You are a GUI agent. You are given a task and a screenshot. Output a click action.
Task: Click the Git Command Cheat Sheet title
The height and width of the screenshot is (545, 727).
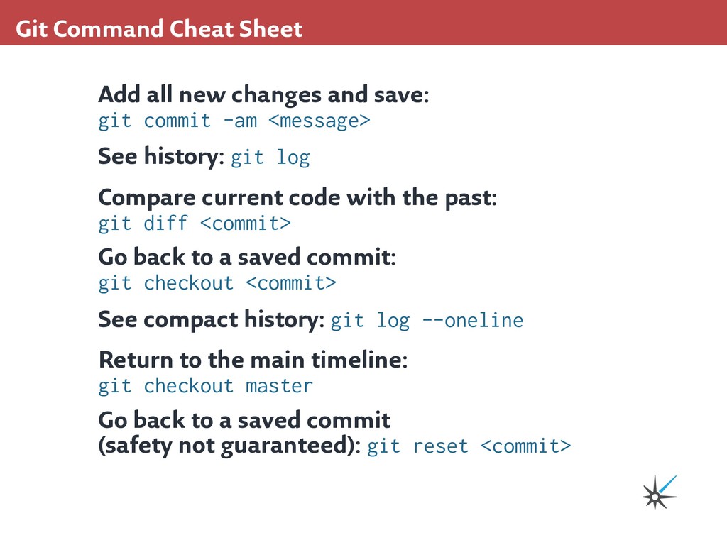(159, 29)
